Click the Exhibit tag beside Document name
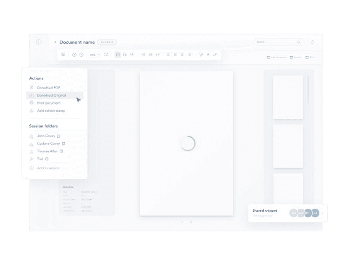This screenshot has height=259, width=345. (107, 42)
